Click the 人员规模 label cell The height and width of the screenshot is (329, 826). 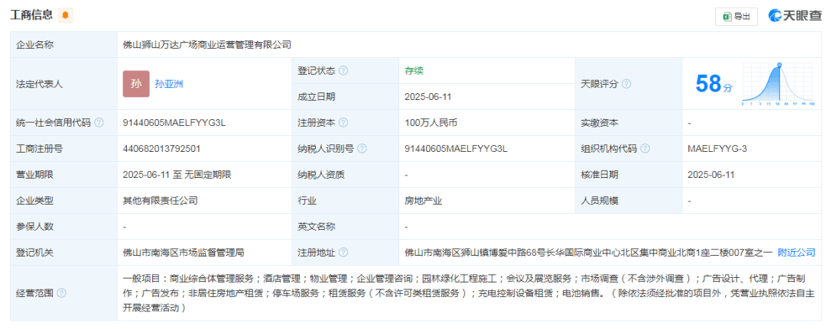point(629,201)
